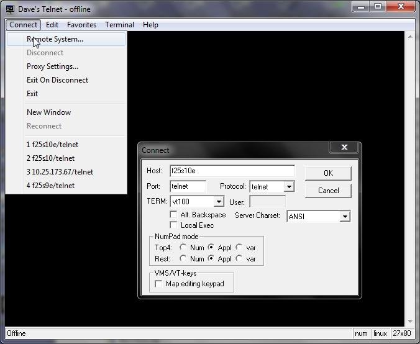This screenshot has width=420, height=344.
Task: Select Top4 var radio button
Action: coord(239,247)
